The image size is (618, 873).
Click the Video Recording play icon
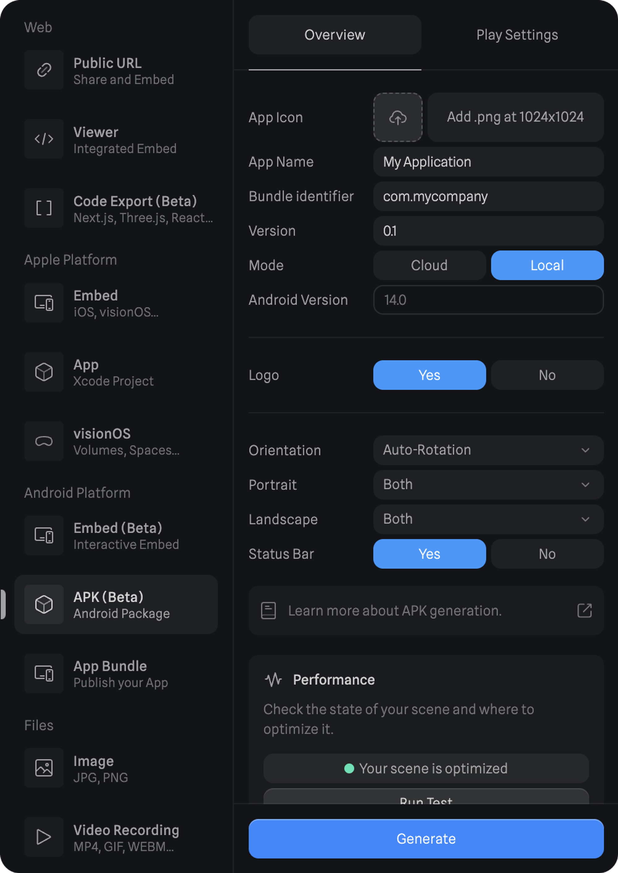44,837
